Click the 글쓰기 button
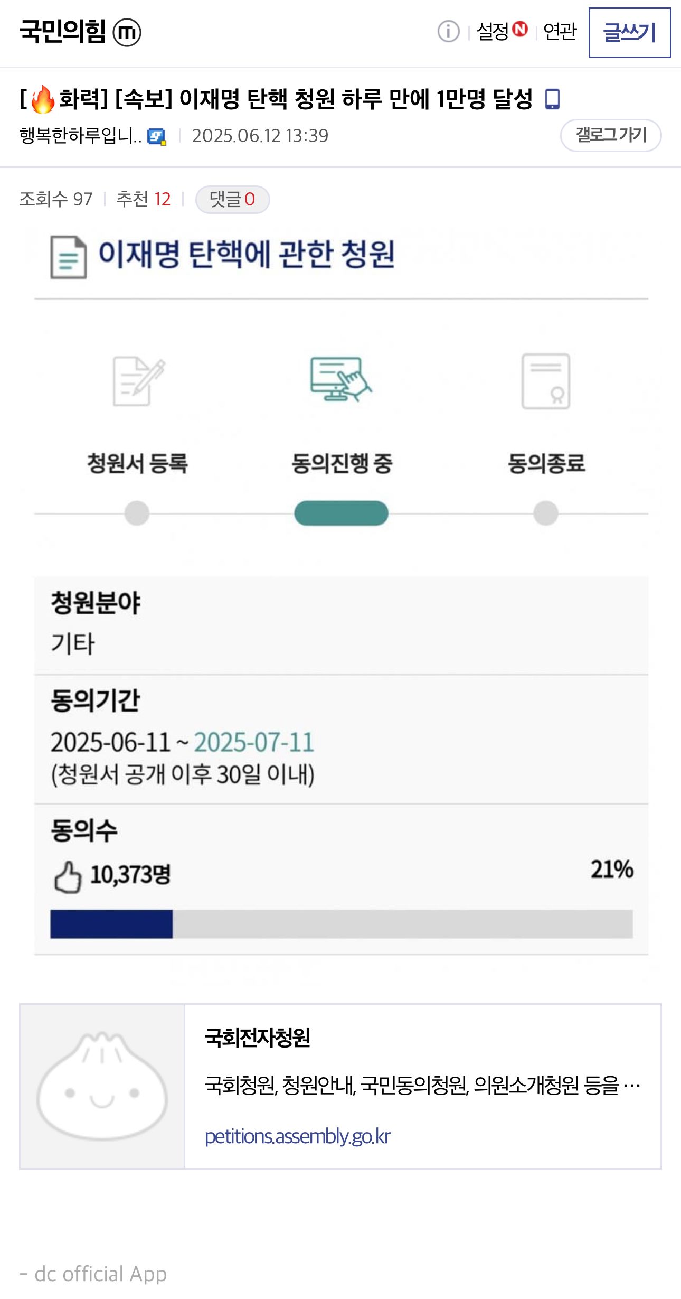The height and width of the screenshot is (1299, 681). [630, 32]
